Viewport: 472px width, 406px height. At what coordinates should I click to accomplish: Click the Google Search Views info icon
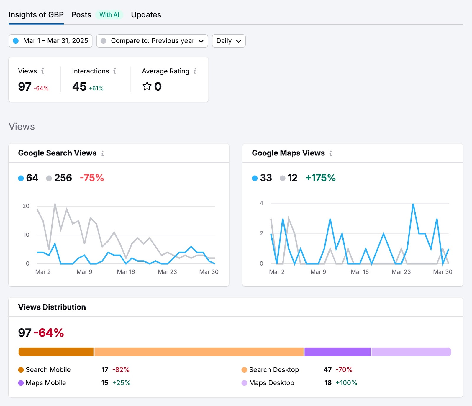(102, 153)
